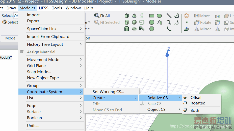The height and width of the screenshot is (131, 234).
Task: Click the Draw circle tool
Action: tap(152, 23)
